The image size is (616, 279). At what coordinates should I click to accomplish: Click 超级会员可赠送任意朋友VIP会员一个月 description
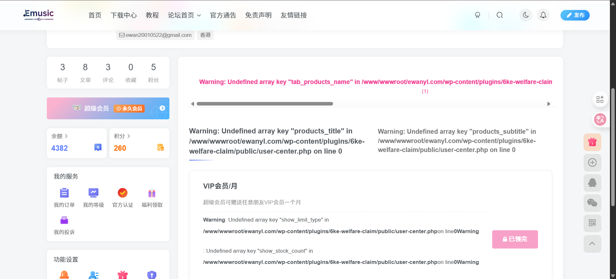[252, 202]
